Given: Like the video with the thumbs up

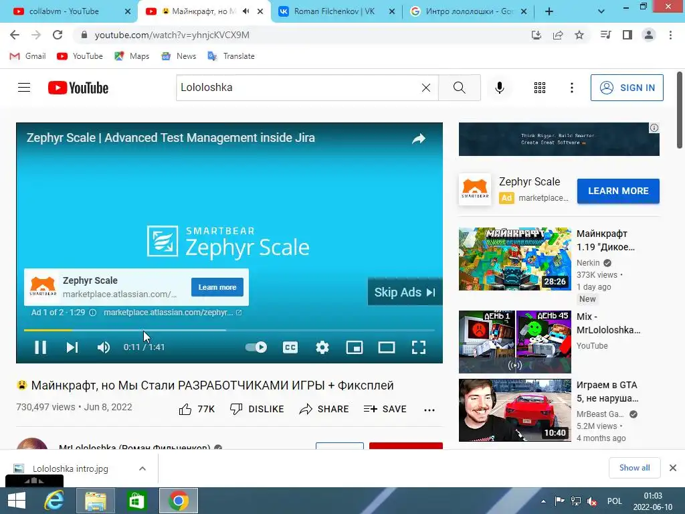Looking at the screenshot, I should click(197, 409).
